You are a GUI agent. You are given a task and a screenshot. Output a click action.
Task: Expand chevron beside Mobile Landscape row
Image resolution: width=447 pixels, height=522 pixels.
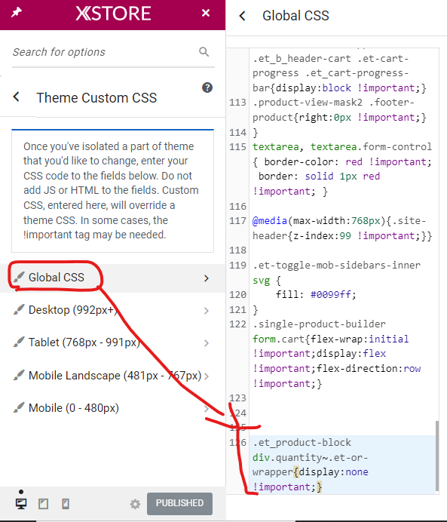click(207, 376)
